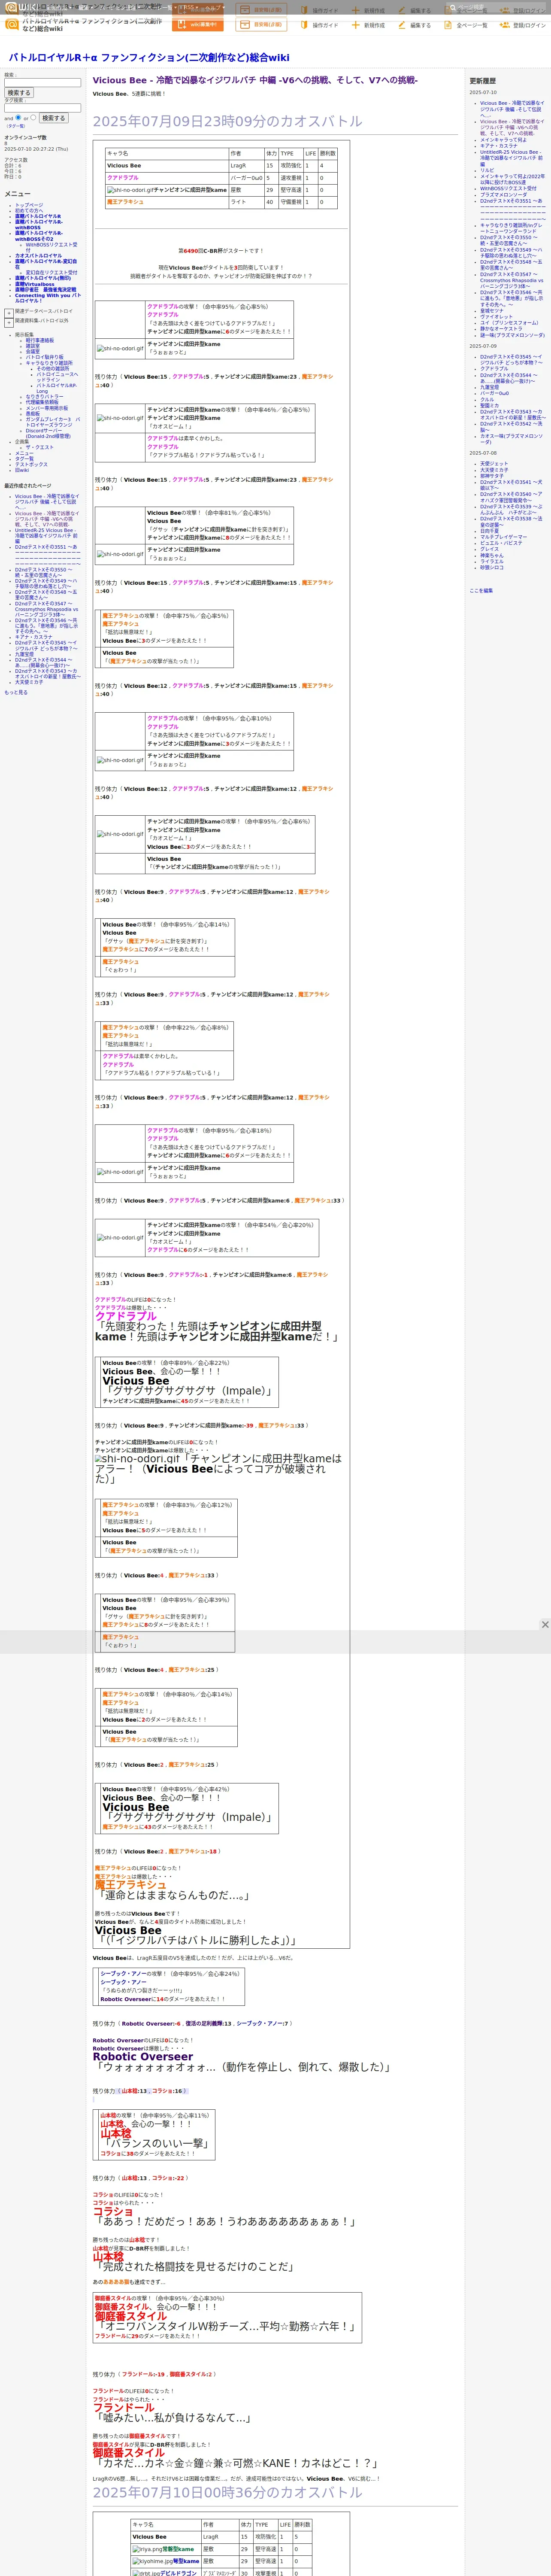Open 軽行事連絡板 board link

click(x=40, y=340)
